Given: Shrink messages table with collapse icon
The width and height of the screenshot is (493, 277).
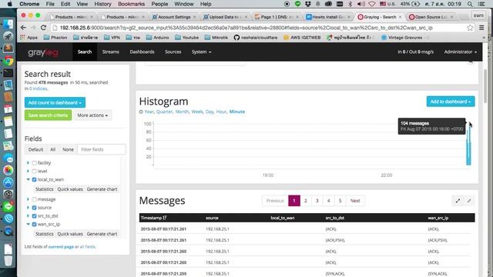Looking at the screenshot, I should tap(469, 201).
